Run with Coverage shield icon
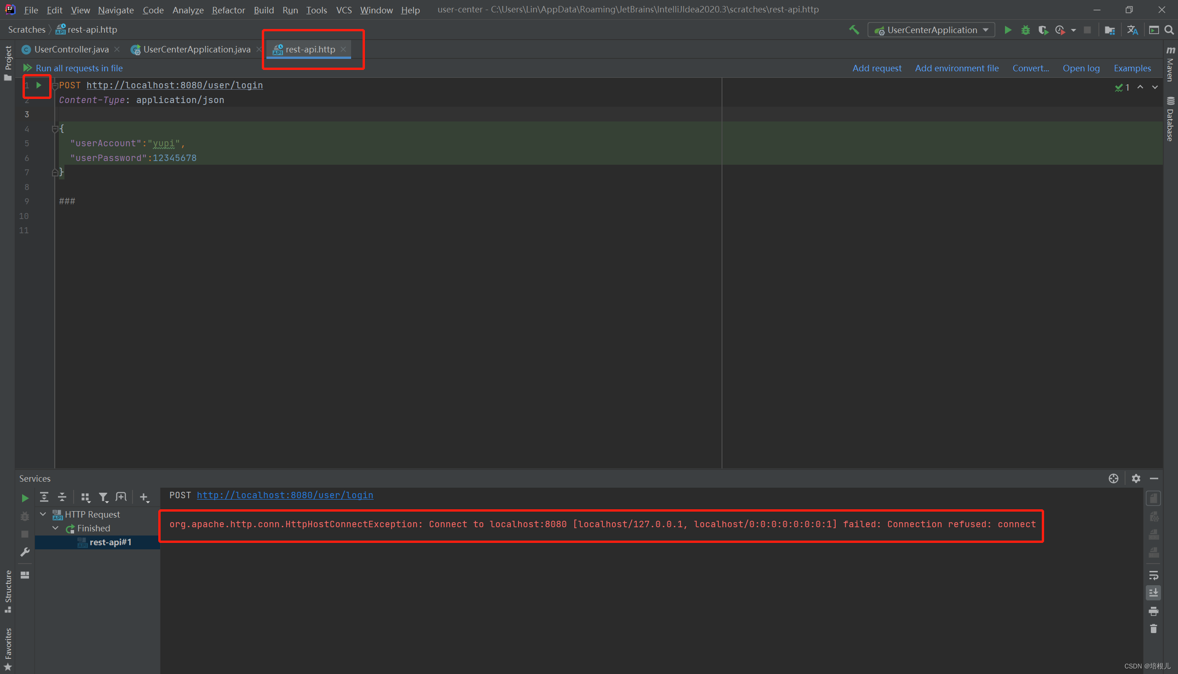 1043,30
